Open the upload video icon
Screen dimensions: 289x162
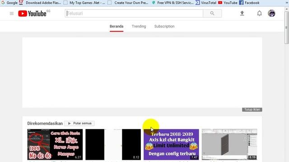(x=242, y=13)
